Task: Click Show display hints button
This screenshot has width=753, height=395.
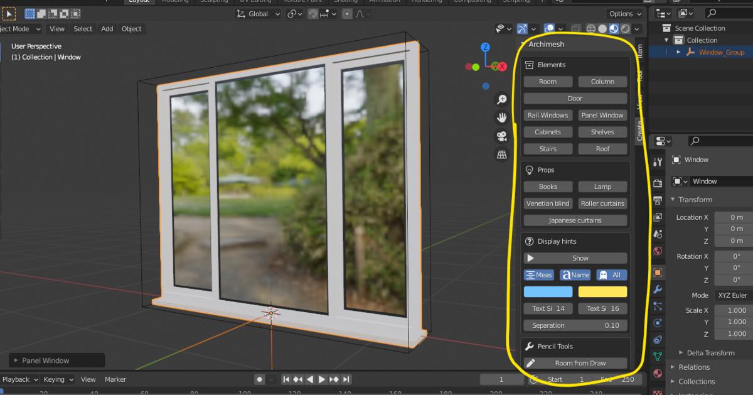Action: coord(575,258)
